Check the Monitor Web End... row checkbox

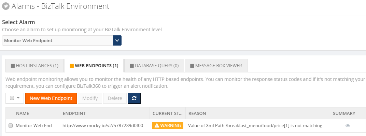coord(11,125)
